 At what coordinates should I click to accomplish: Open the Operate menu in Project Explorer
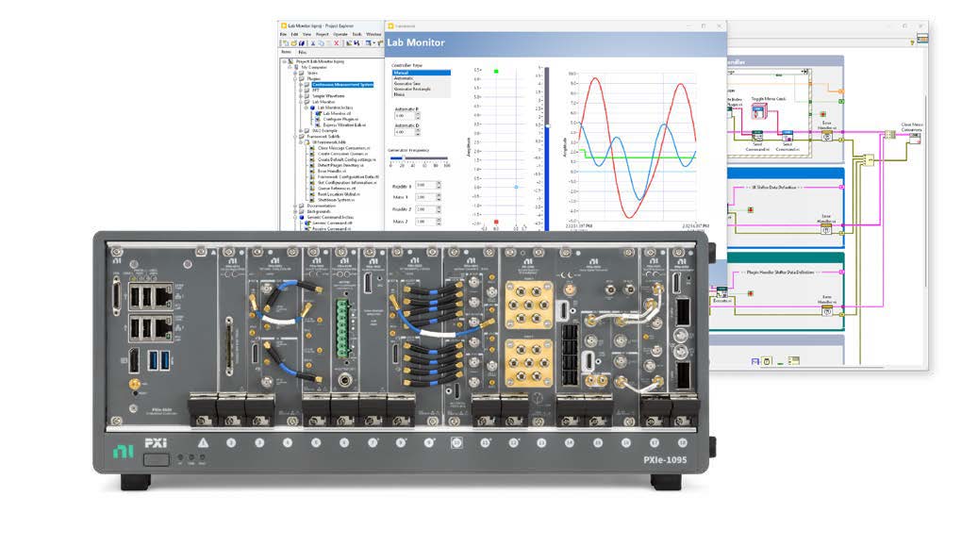pos(340,34)
